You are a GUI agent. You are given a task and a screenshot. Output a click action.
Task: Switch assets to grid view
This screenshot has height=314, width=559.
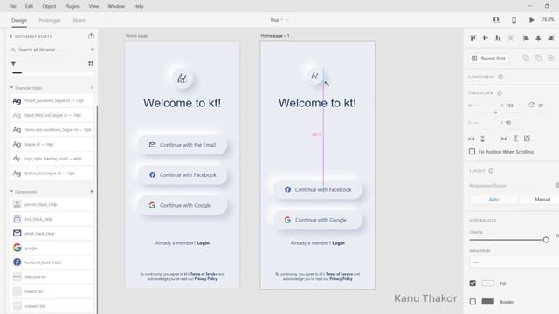tap(91, 64)
